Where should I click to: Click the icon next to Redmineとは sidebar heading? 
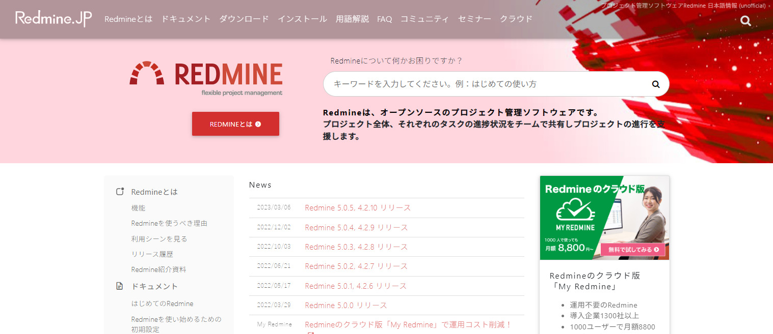click(x=119, y=191)
